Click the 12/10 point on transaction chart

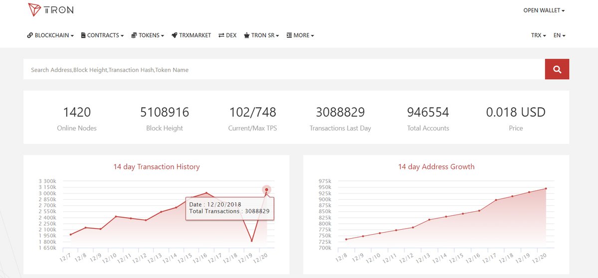(116, 216)
